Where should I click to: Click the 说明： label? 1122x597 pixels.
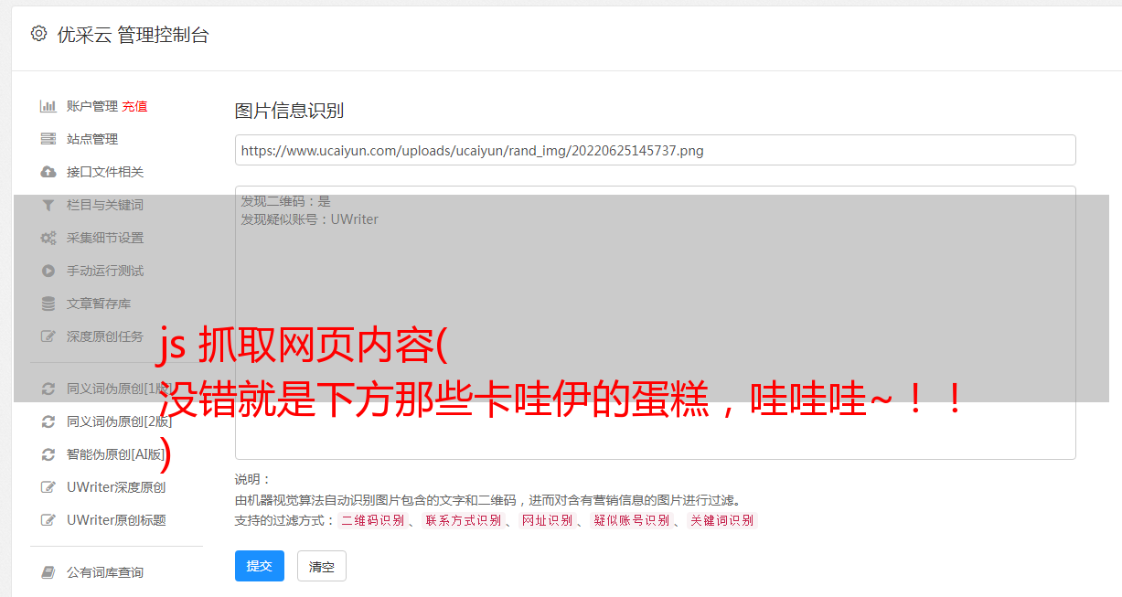coord(253,479)
